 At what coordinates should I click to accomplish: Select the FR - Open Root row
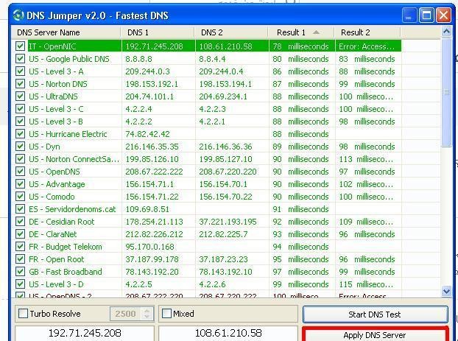pos(206,259)
